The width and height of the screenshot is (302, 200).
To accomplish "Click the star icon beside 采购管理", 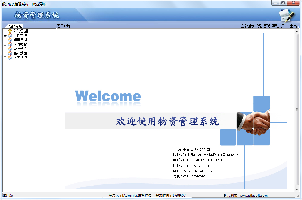I will [x=10, y=31].
